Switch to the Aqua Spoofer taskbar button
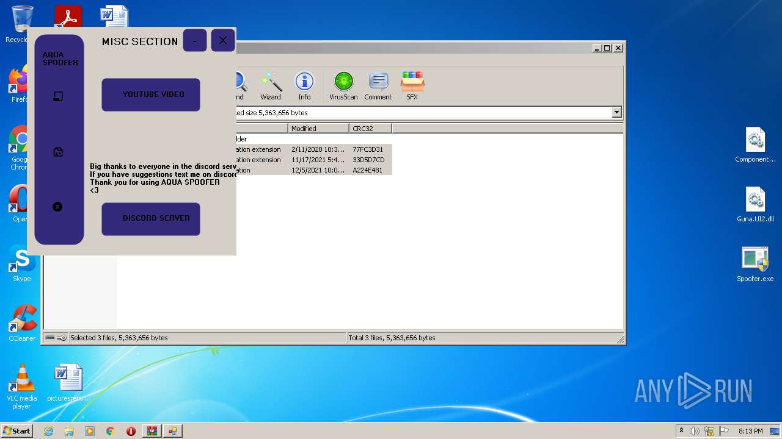 173,431
